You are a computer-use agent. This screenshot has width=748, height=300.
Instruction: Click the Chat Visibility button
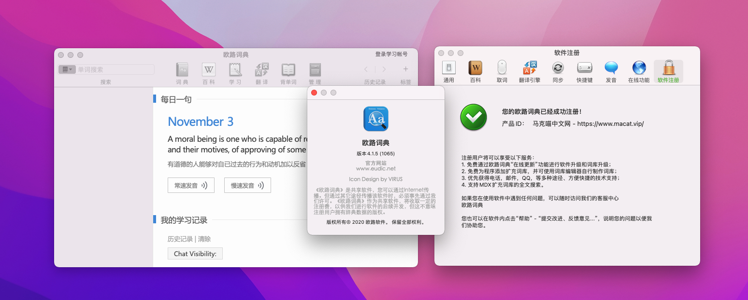pos(195,254)
